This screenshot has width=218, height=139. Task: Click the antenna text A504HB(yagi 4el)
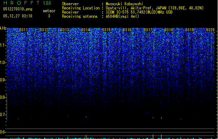click(x=122, y=16)
